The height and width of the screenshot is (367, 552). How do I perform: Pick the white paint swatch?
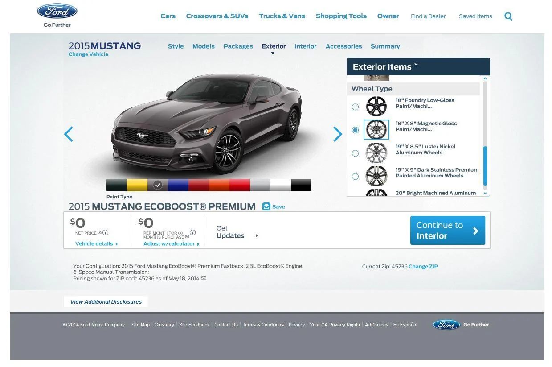pos(281,185)
